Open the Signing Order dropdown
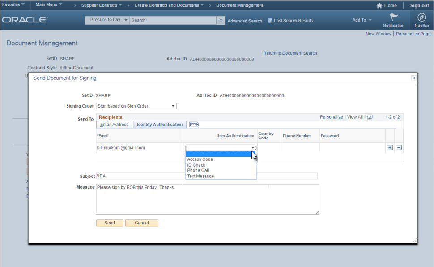Viewport: 434px width, 267px height. [136, 106]
